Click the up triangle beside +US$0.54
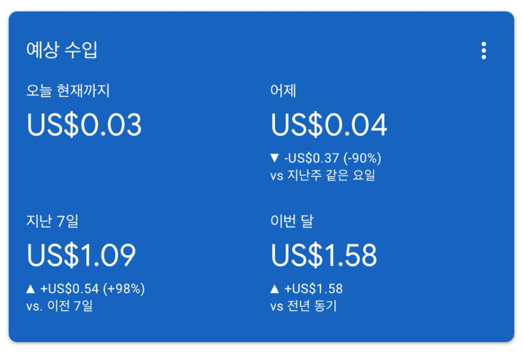This screenshot has width=523, height=353. pyautogui.click(x=31, y=289)
